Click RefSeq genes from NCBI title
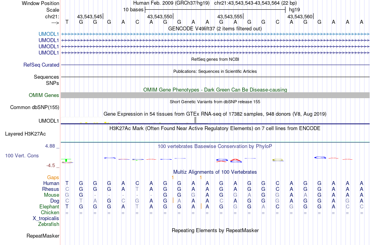The height and width of the screenshot is (245, 370). [x=215, y=59]
